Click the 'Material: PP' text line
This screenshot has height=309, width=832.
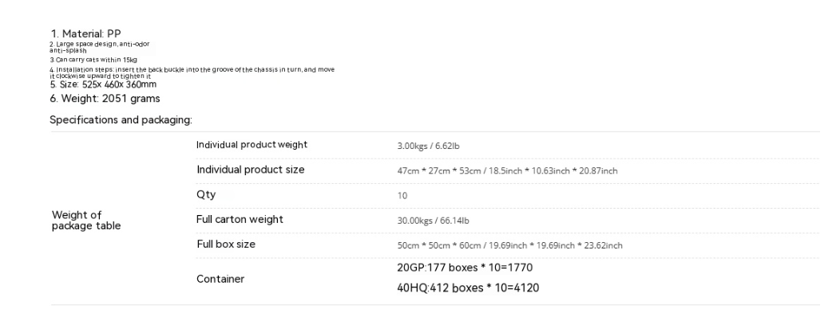(86, 34)
